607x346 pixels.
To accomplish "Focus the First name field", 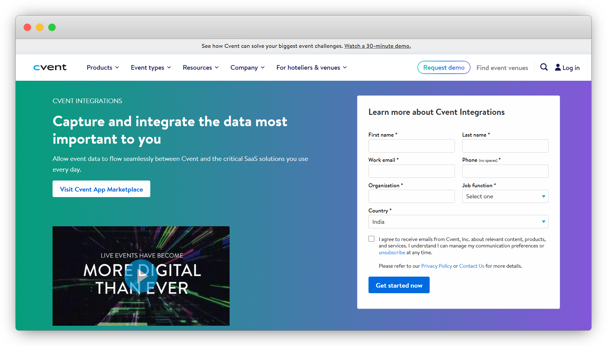I will (411, 146).
